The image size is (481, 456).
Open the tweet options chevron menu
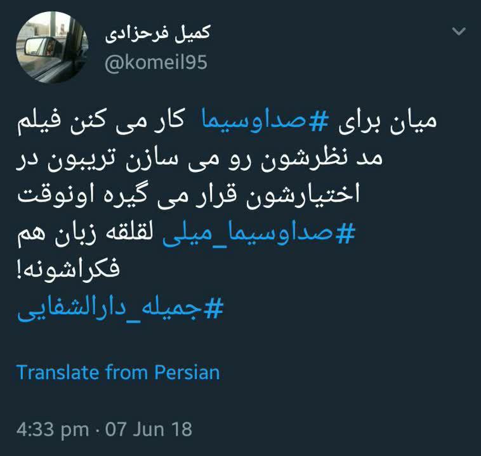click(x=459, y=31)
